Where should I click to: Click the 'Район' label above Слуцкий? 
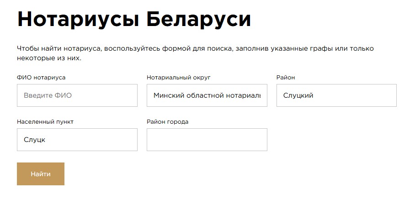point(286,78)
